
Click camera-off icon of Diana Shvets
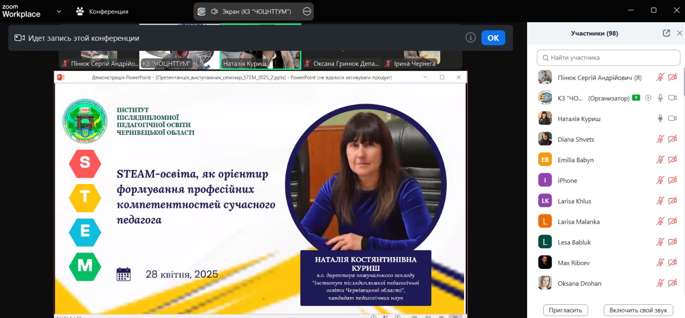click(673, 139)
